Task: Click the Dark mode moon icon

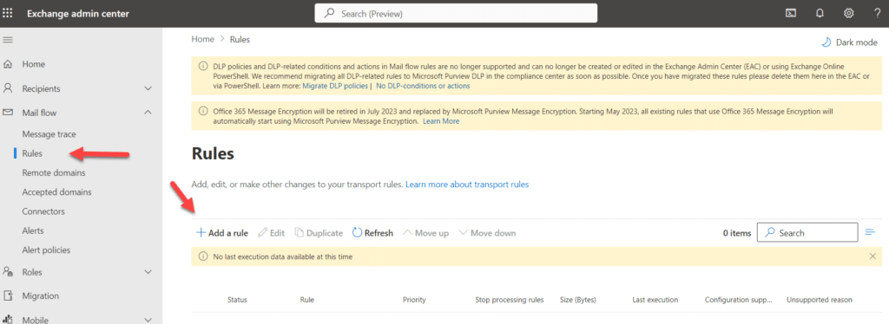Action: (826, 42)
